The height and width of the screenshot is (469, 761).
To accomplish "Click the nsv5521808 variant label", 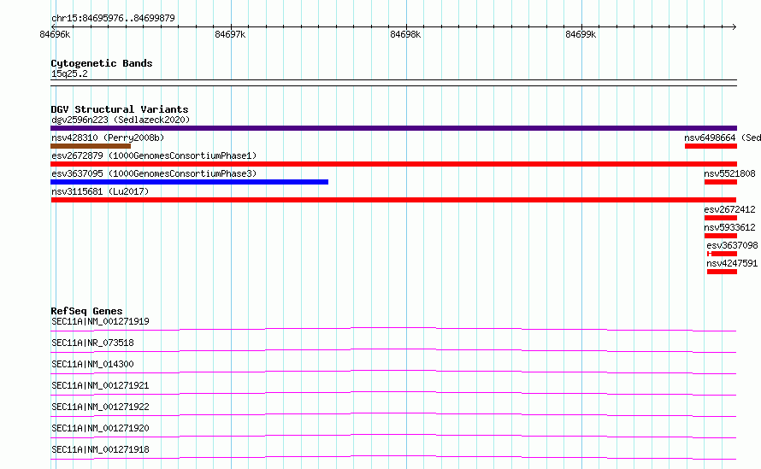I will (730, 173).
